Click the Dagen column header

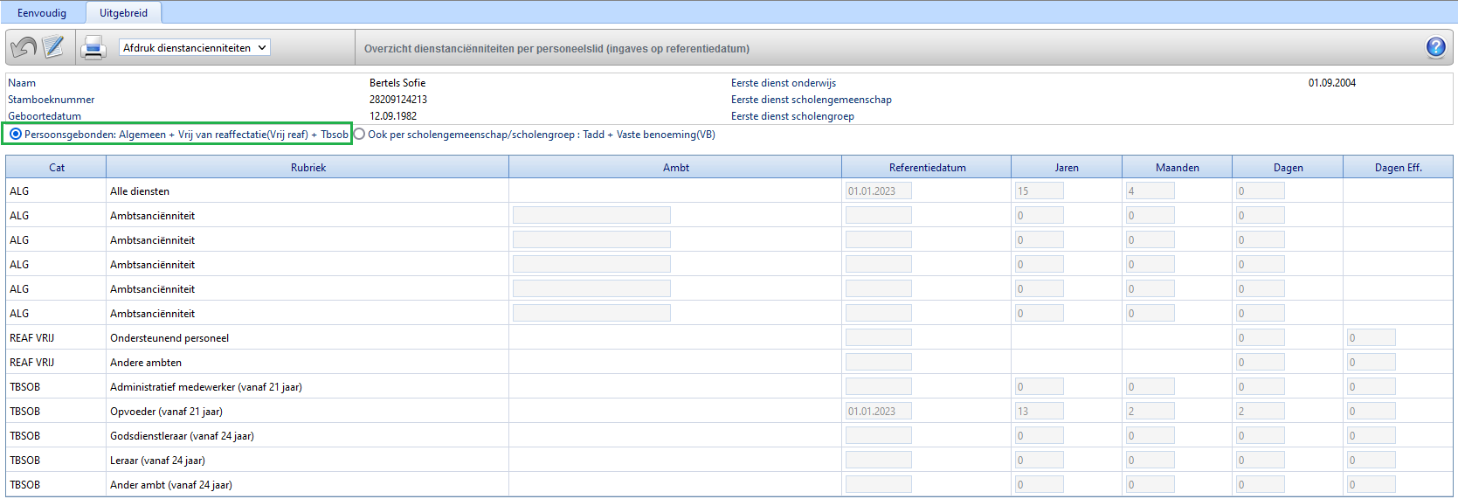coord(1288,167)
